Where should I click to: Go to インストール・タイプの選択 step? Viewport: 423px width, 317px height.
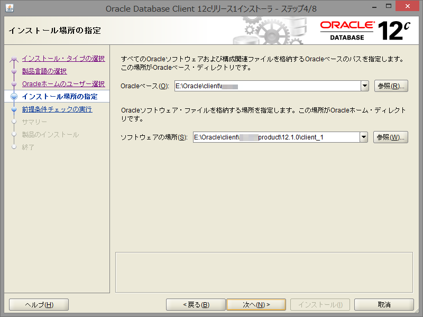tap(63, 59)
